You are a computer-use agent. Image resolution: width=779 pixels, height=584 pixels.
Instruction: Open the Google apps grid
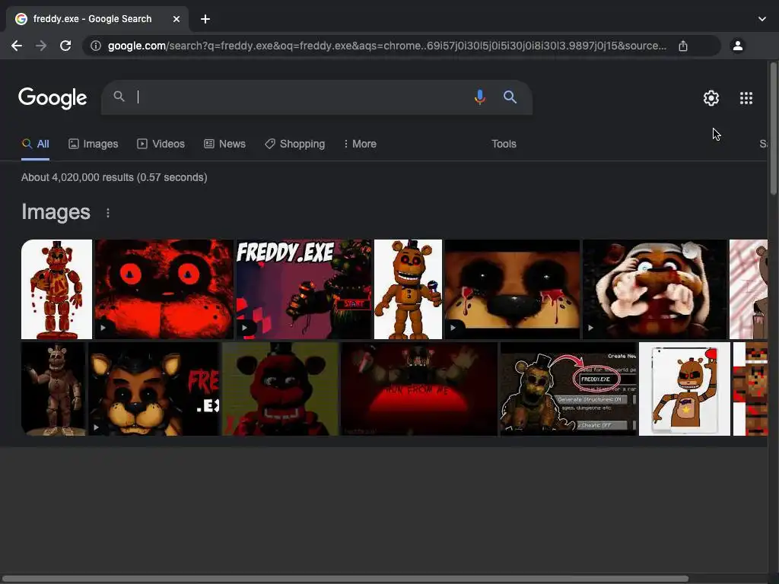click(746, 98)
